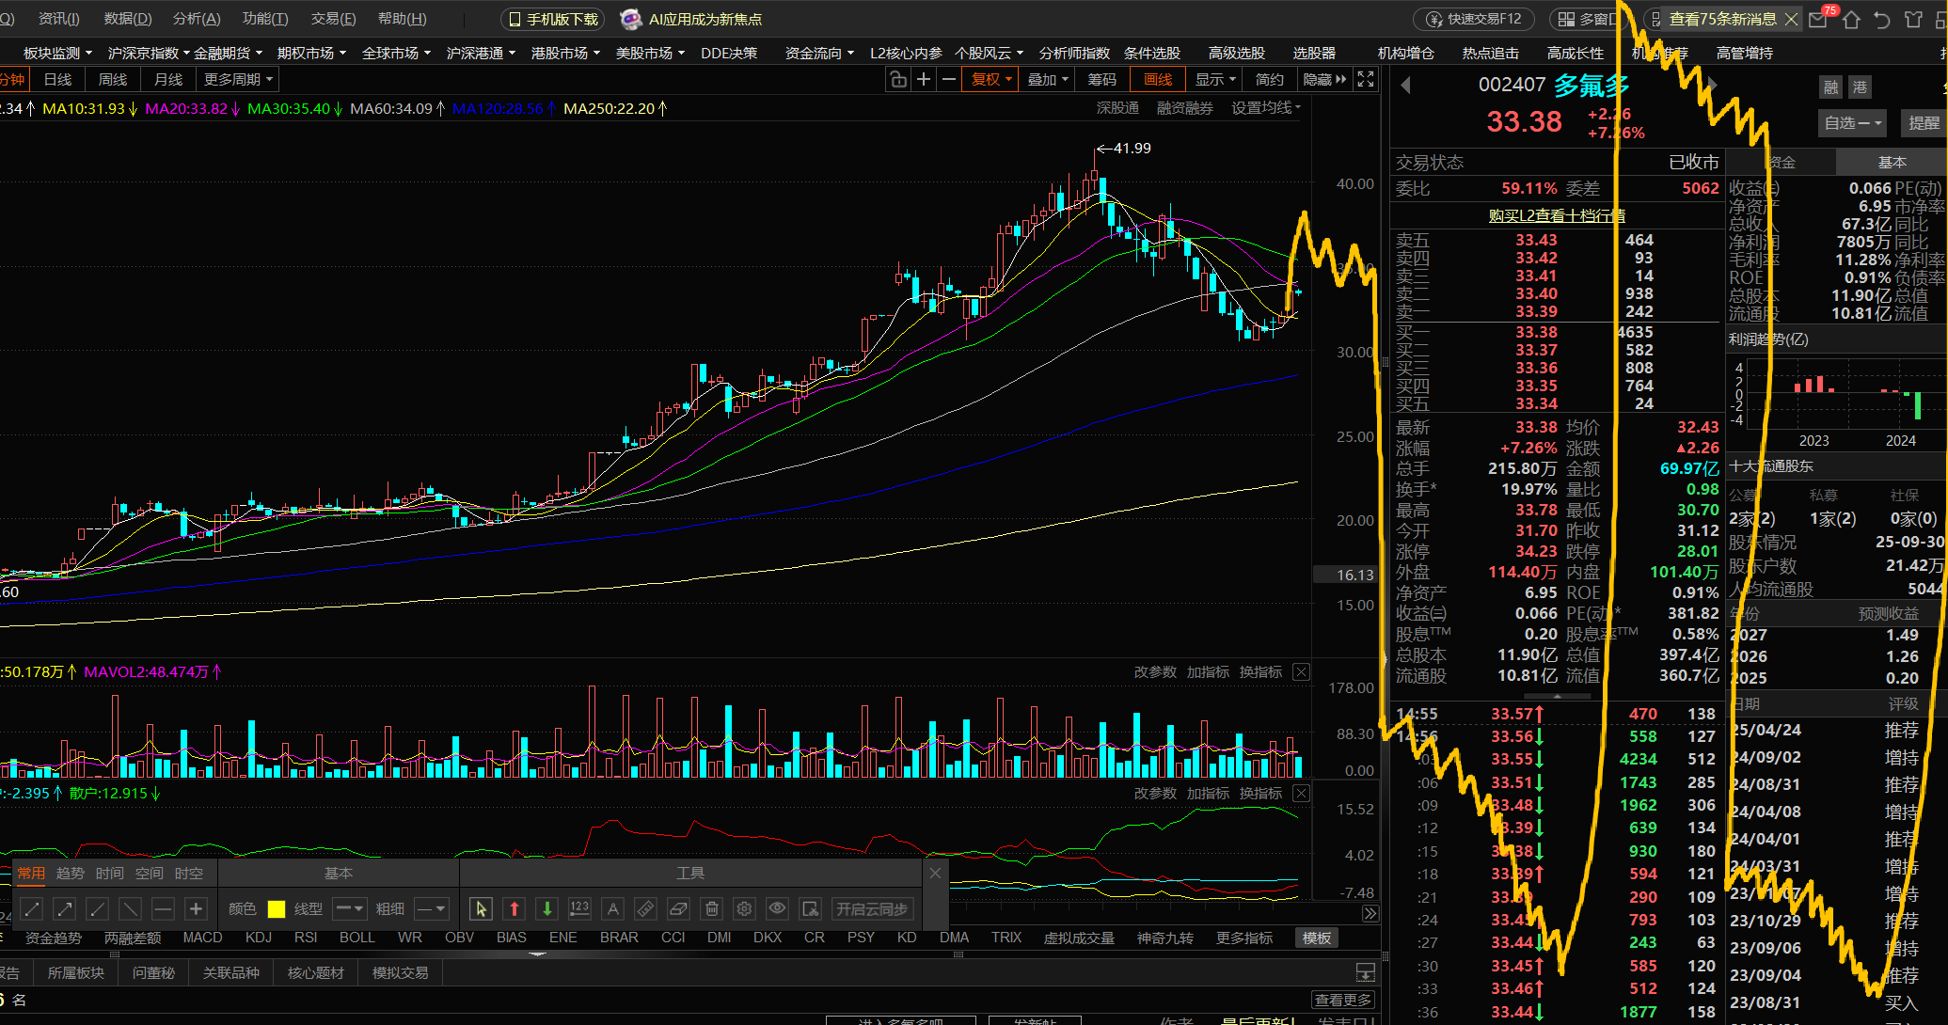Expand the 设置均线 dropdown
This screenshot has height=1025, width=1948.
(x=1266, y=108)
